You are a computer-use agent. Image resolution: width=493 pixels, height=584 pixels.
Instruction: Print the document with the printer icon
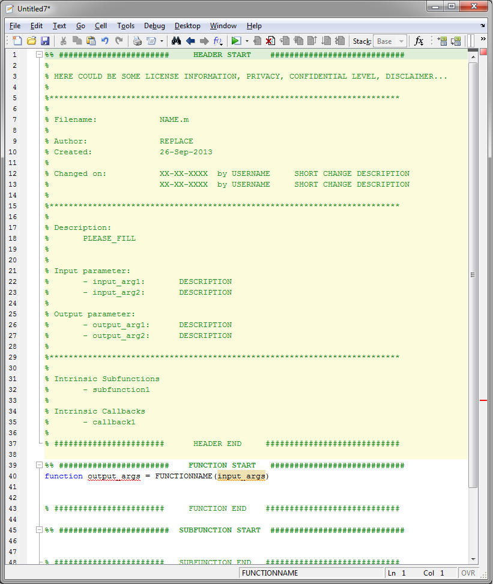click(x=138, y=41)
